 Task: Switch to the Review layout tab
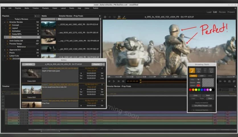[x=222, y=12]
